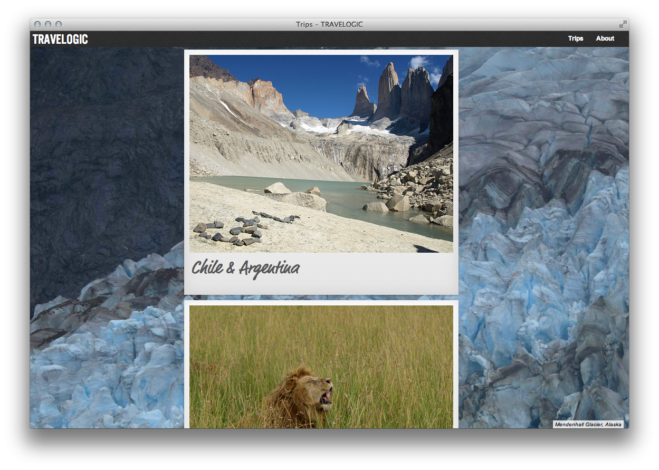Click the Trips – TRAVELOGIC window title

[x=329, y=24]
